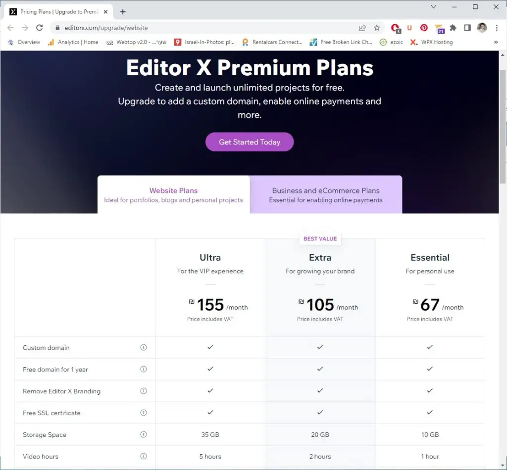This screenshot has width=507, height=470.
Task: Bookmark this page with the star icon
Action: click(377, 28)
